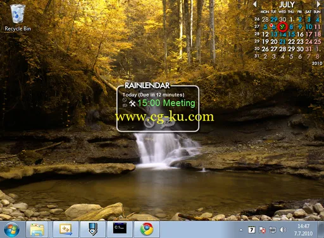Open Windows Explorer from the taskbar
Image resolution: width=324 pixels, height=238 pixels.
[x=37, y=229]
